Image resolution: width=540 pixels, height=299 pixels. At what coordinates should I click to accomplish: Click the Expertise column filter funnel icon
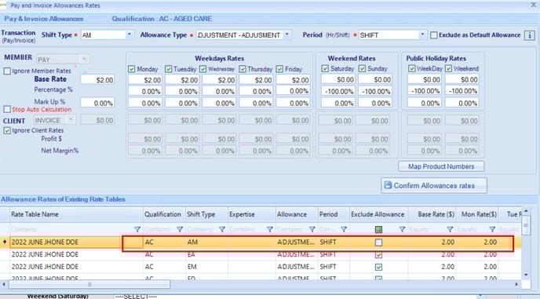[x=270, y=229]
